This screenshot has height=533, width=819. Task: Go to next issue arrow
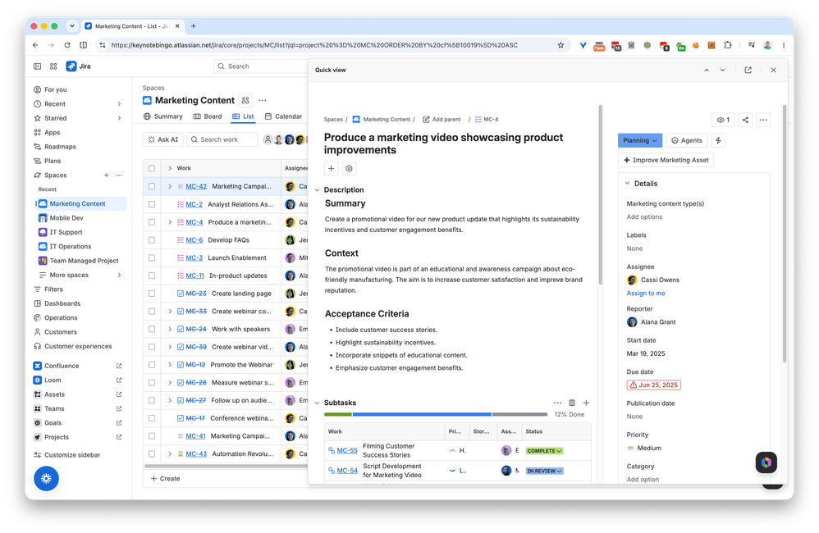pyautogui.click(x=722, y=70)
